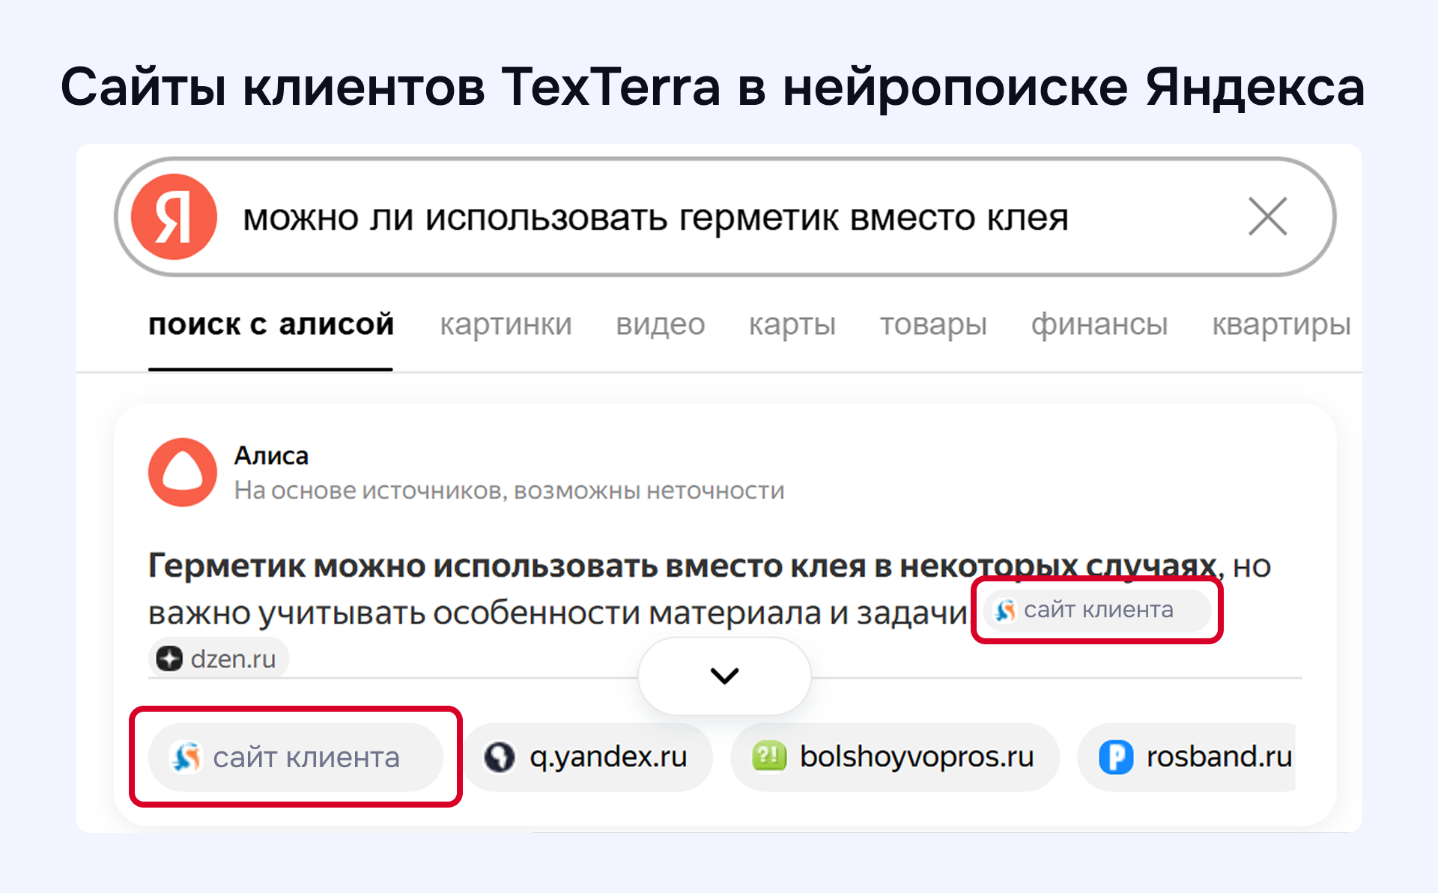Click the q.yandex.ru favicon icon
Screen dimensions: 1438x893
(x=500, y=757)
